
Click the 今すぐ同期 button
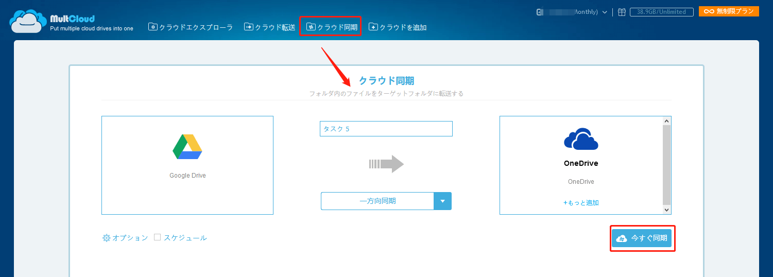point(642,238)
